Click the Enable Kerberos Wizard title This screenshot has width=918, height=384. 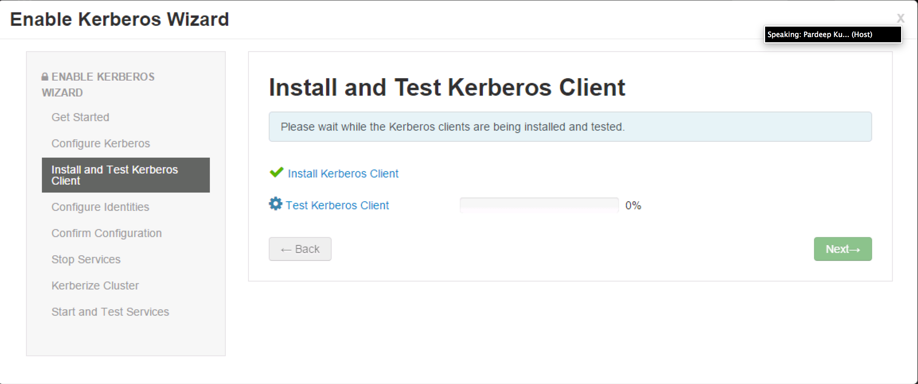[119, 19]
